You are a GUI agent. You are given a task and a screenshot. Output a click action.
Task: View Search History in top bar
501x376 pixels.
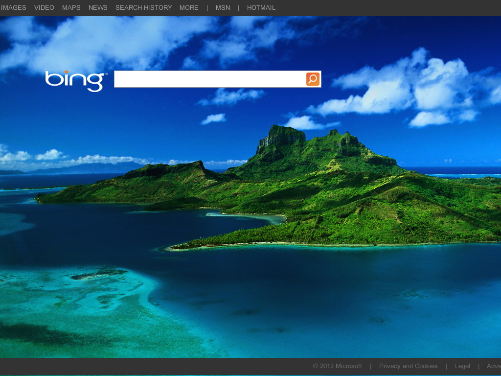tap(143, 8)
